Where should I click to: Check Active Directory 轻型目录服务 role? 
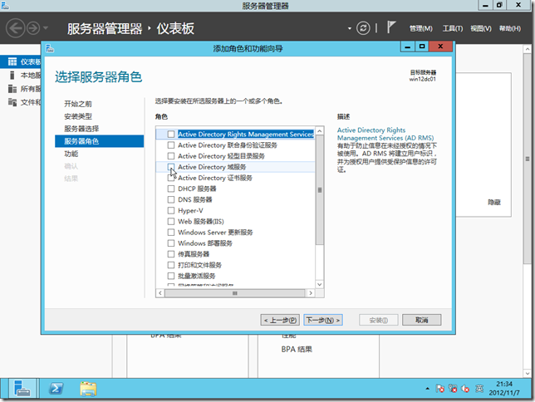point(171,156)
